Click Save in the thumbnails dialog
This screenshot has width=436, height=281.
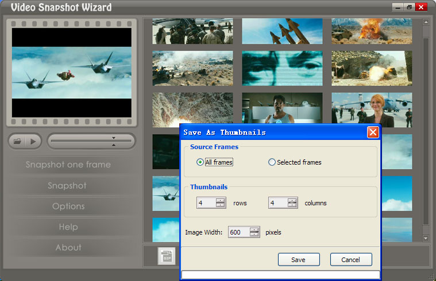coord(299,260)
